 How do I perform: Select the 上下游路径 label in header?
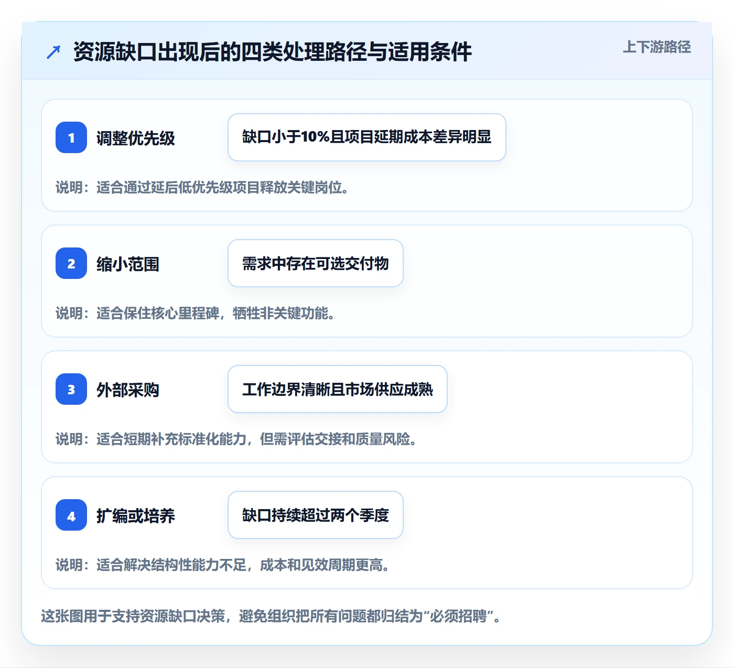657,47
